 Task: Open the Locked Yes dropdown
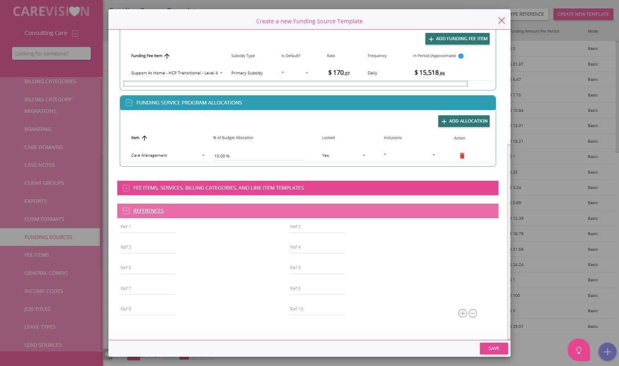[344, 155]
